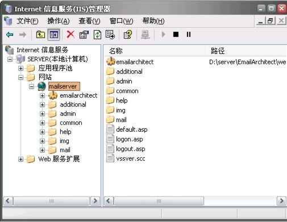Open the 查看(V) menu
This screenshot has width=287, height=222.
pyautogui.click(x=89, y=21)
